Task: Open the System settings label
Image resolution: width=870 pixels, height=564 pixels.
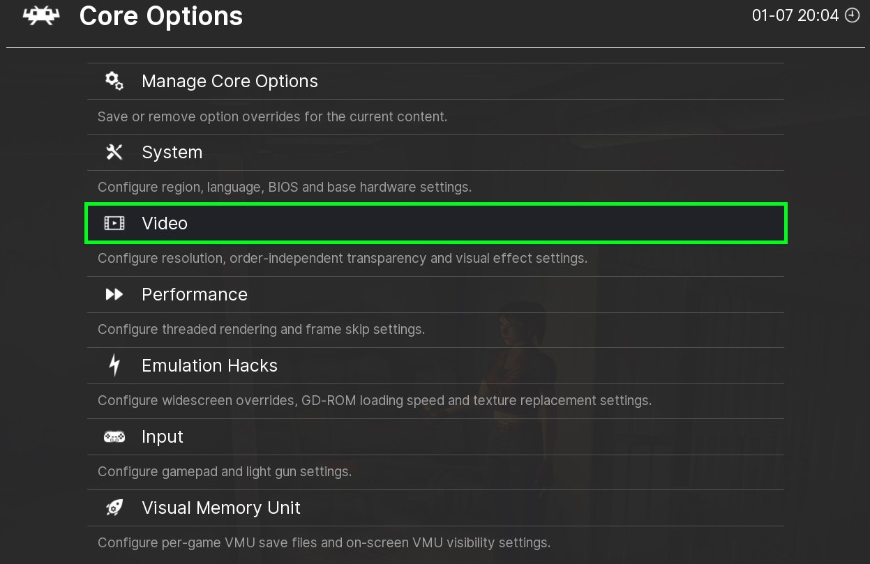Action: tap(172, 153)
